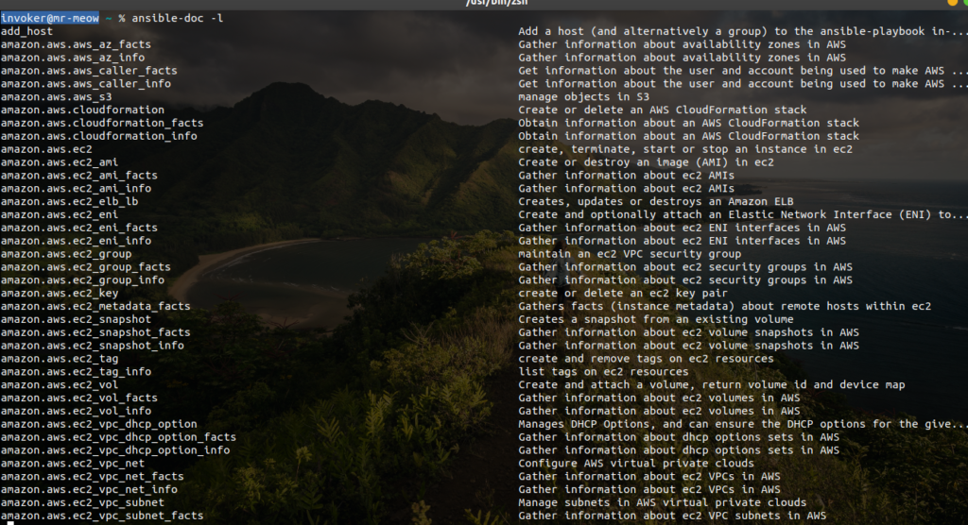Click amazon.aws.ec2_group_facts module name

(86, 267)
